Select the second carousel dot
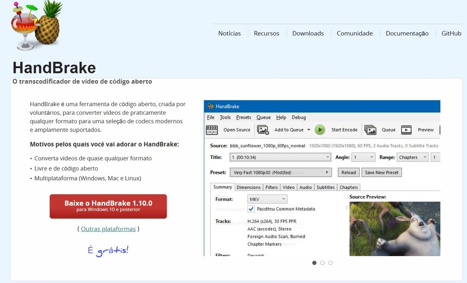This screenshot has height=283, width=467. 322,263
